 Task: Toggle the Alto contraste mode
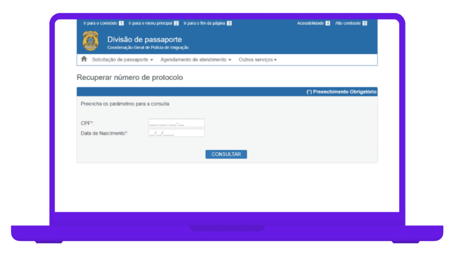[x=348, y=23]
